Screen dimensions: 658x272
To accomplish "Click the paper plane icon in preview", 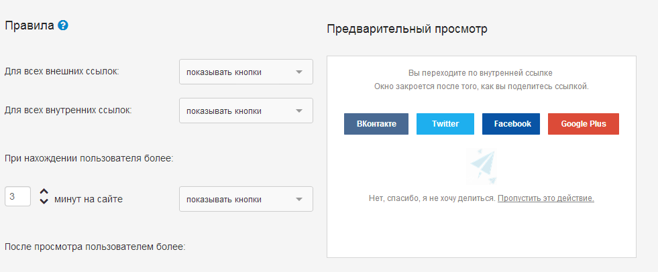I will [x=482, y=164].
